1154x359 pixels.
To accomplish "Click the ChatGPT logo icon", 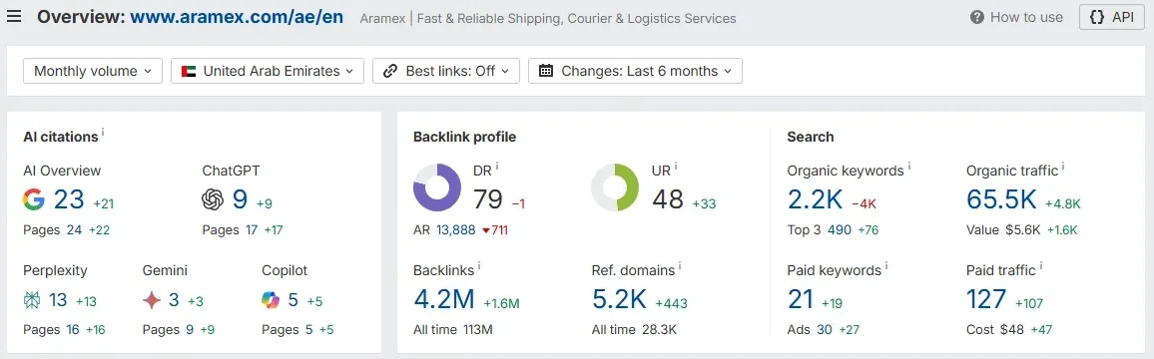I will (x=213, y=199).
